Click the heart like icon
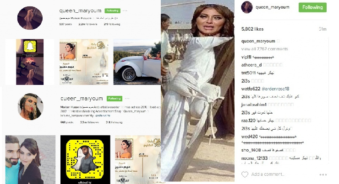 coord(245,174)
